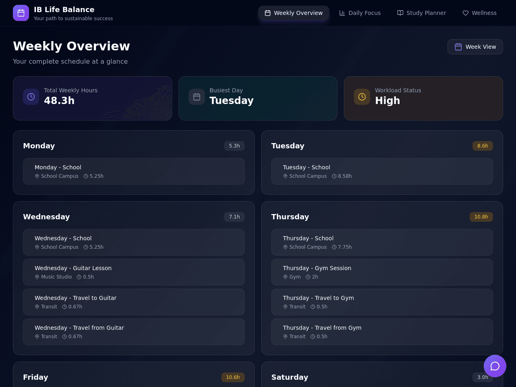This screenshot has width=516, height=387.
Task: Click the Thursday day heading
Action: (x=290, y=217)
